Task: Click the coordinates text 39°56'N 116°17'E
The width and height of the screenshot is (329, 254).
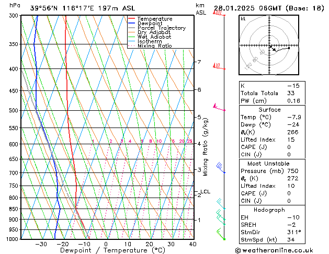Action: 62,8
